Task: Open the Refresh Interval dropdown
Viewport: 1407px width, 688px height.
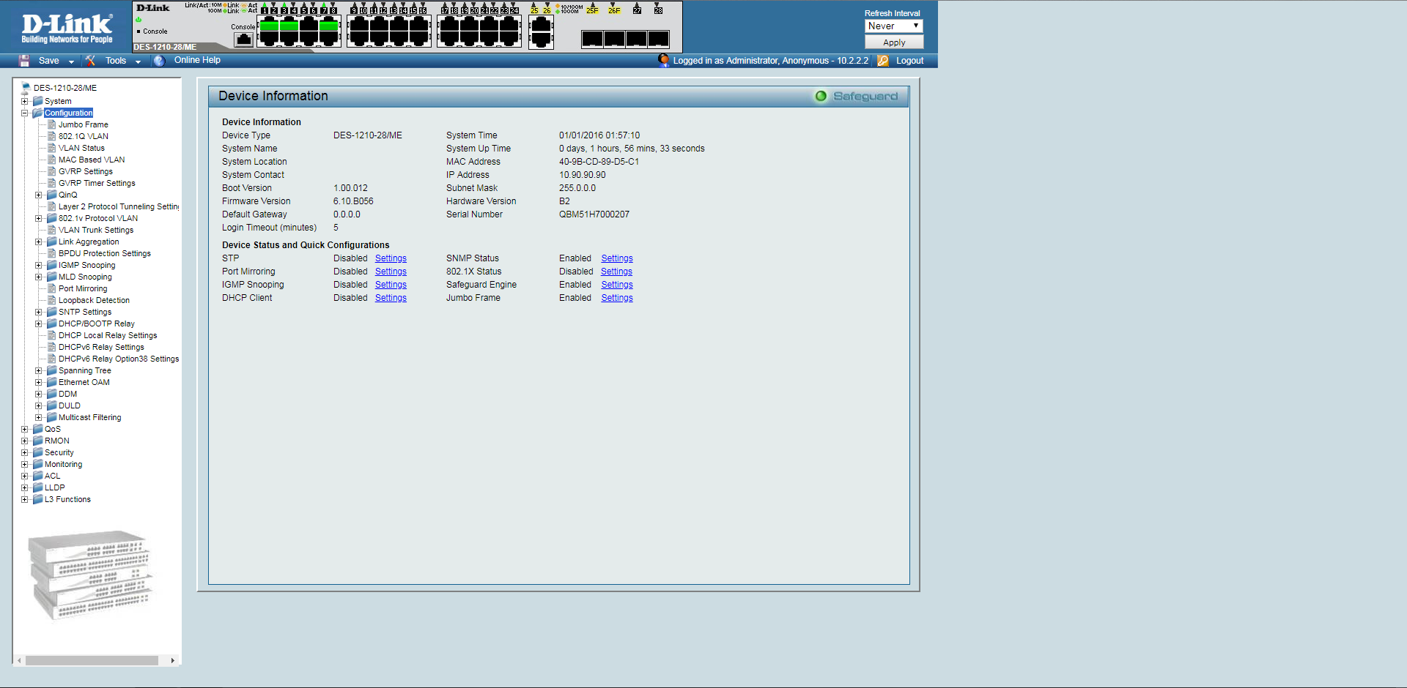Action: pos(893,26)
